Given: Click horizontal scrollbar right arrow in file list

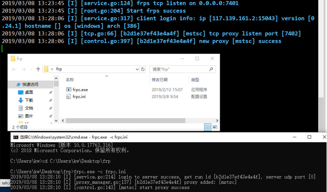Looking at the screenshot, I should tap(217, 121).
